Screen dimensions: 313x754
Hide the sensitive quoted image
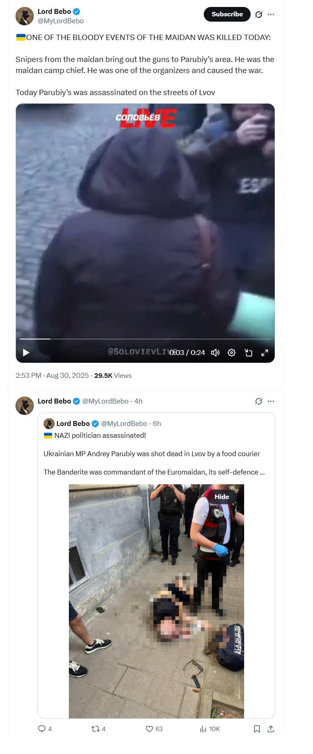click(222, 497)
